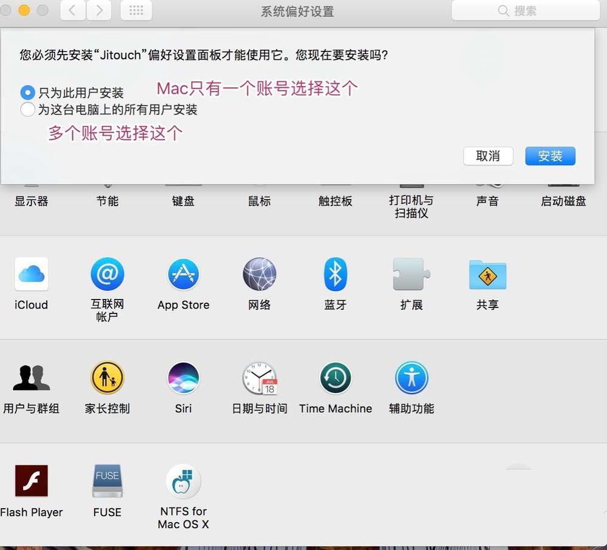Open the Flash Player preference pane
This screenshot has height=550, width=607.
coord(31,481)
